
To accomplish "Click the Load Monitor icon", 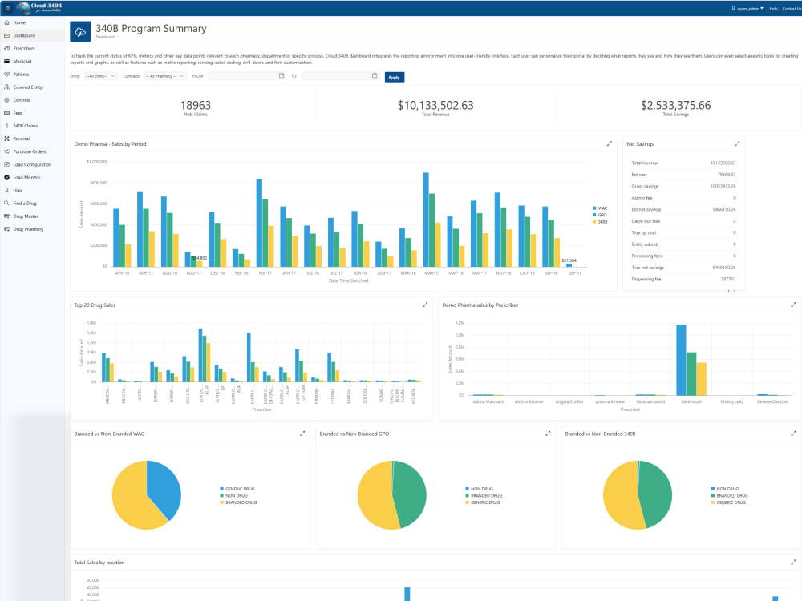I will pyautogui.click(x=6, y=177).
